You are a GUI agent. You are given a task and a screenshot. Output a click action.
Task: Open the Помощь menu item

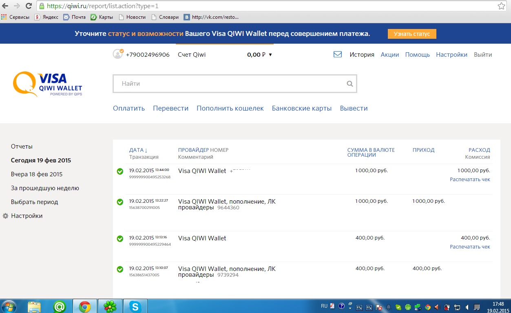(418, 55)
